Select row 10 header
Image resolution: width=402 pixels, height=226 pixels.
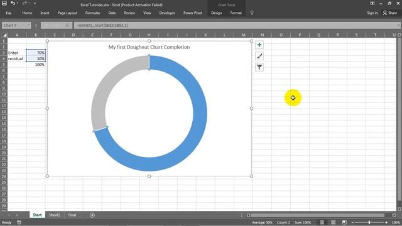point(4,94)
